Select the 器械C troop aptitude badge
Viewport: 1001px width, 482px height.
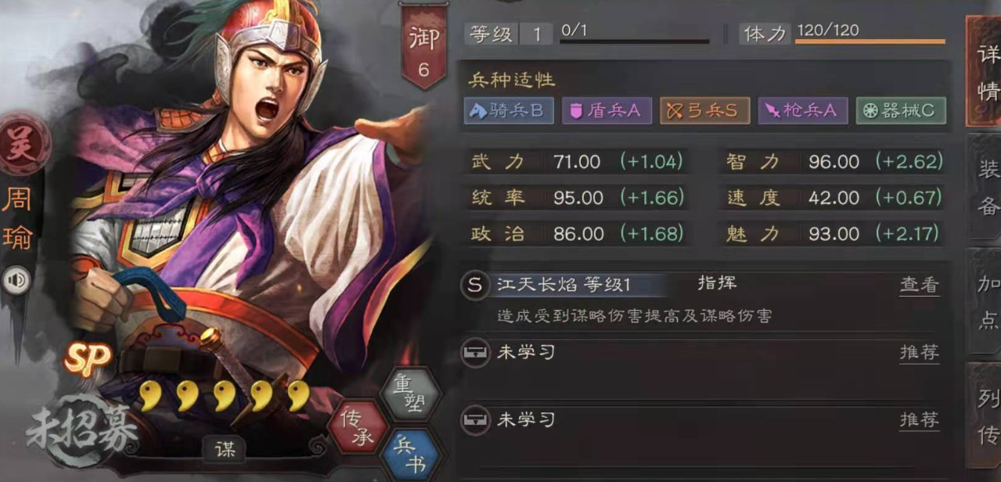(900, 110)
